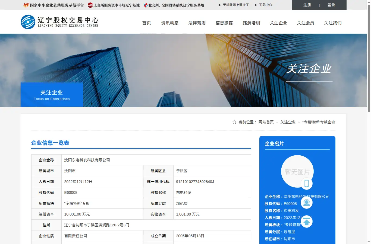Click address 辽宁省沈阳市于洪区洪润路120-2号3门
This screenshot has width=371, height=244.
tap(97, 225)
